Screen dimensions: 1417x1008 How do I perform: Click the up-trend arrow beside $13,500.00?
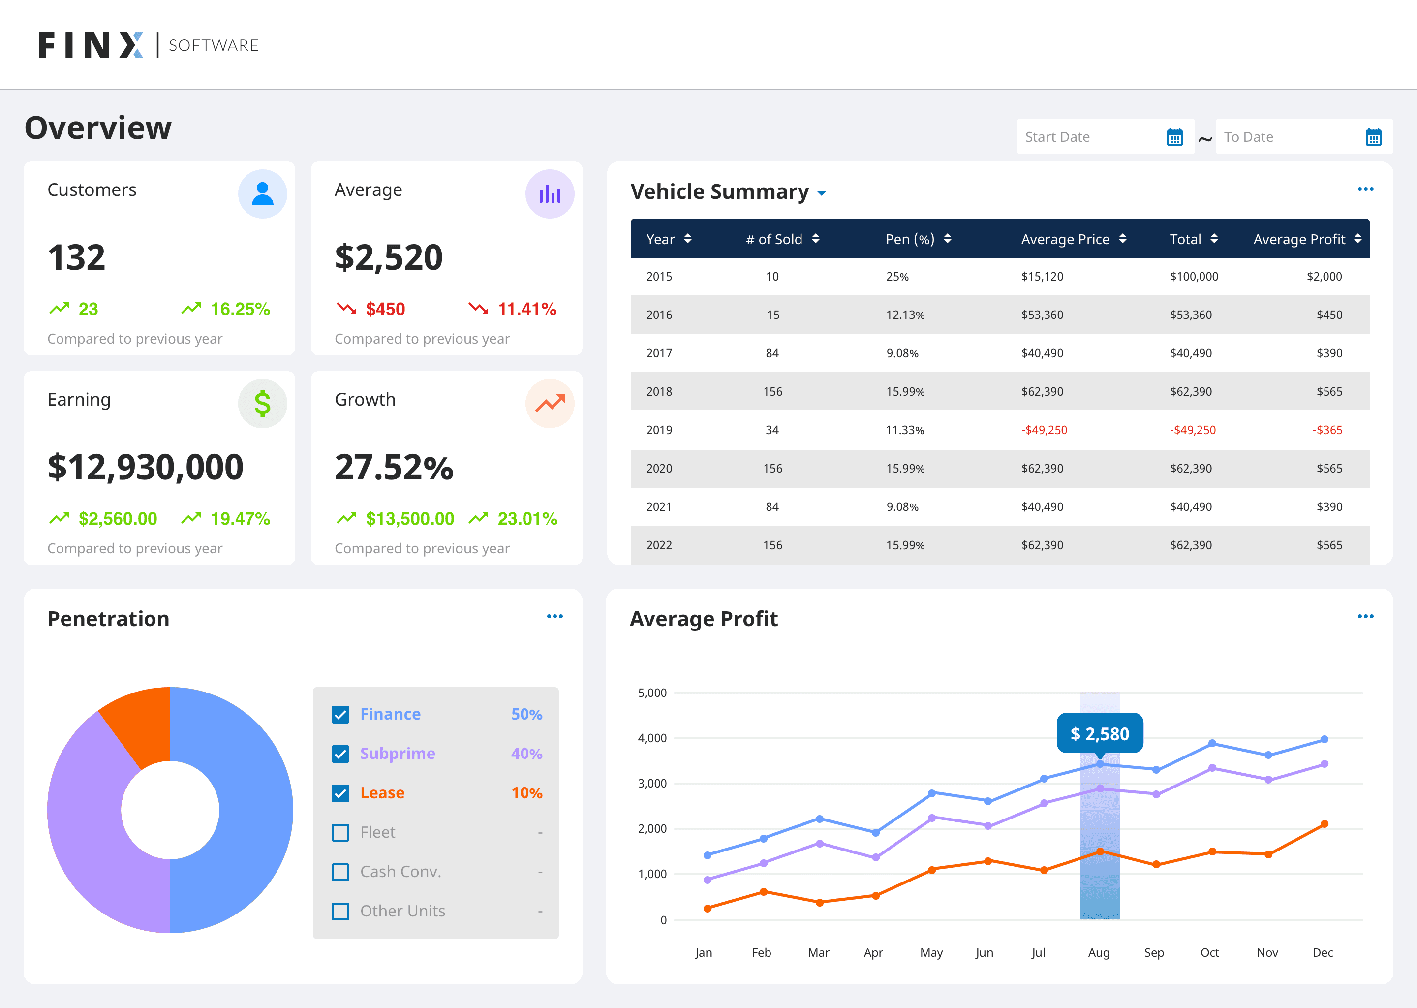pyautogui.click(x=346, y=518)
